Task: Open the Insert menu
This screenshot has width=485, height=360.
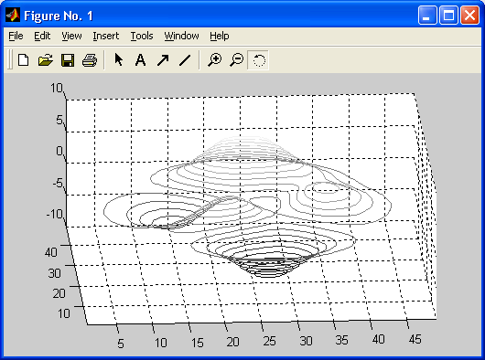Action: [x=106, y=36]
